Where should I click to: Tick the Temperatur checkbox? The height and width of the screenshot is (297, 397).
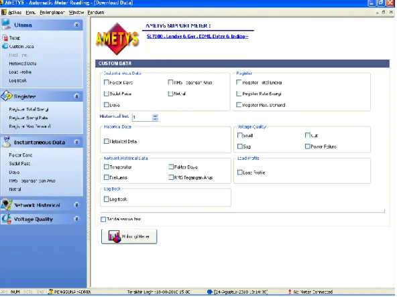(107, 167)
